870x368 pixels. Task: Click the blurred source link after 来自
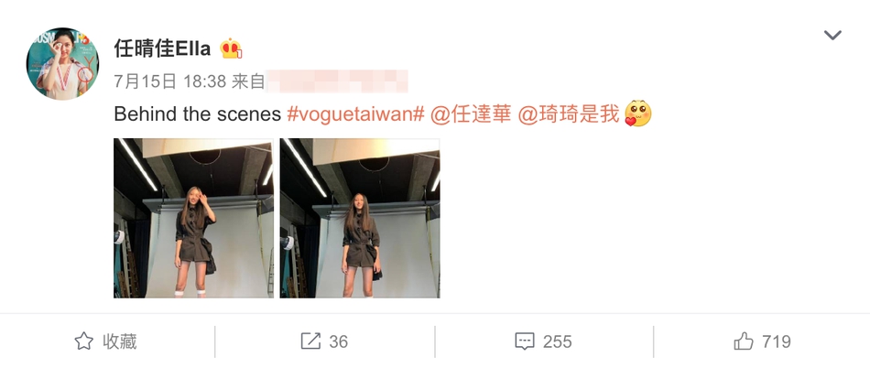(337, 81)
